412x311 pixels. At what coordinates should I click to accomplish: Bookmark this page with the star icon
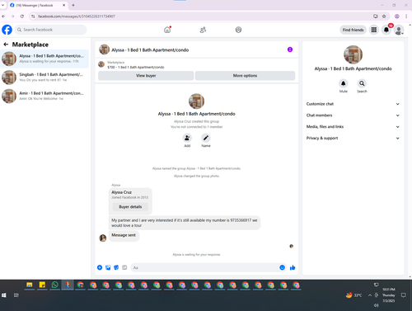pos(384,16)
